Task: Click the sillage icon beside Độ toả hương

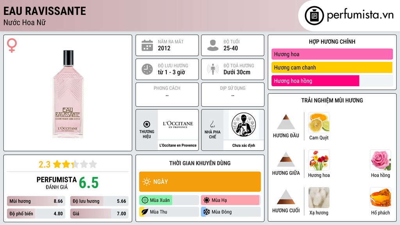Action: tap(213, 69)
